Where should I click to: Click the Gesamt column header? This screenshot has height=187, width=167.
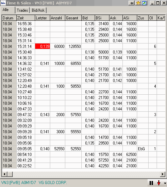point(73,18)
